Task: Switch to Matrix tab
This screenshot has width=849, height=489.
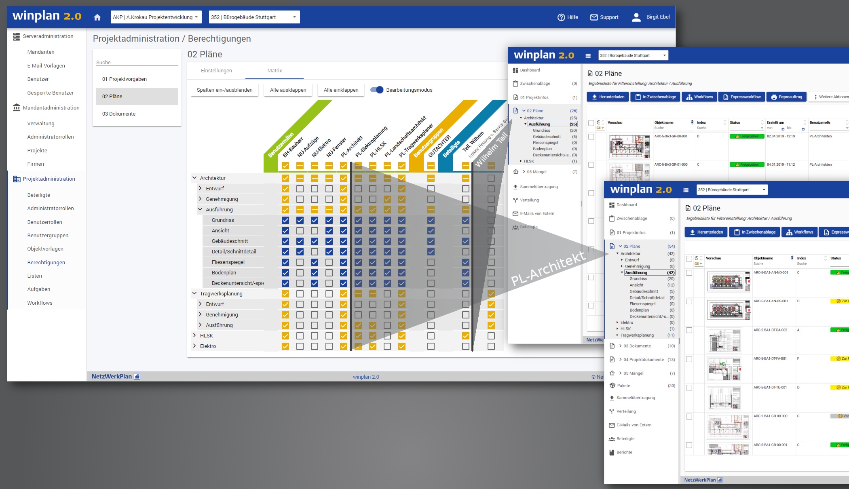Action: click(x=275, y=70)
